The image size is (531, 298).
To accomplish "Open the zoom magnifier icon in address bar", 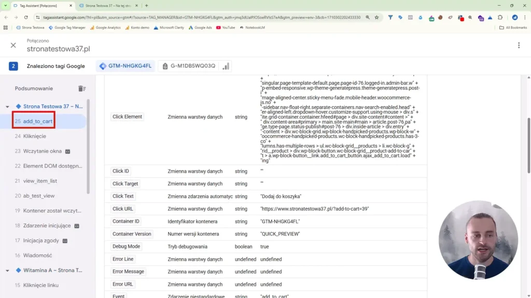I will tap(368, 17).
